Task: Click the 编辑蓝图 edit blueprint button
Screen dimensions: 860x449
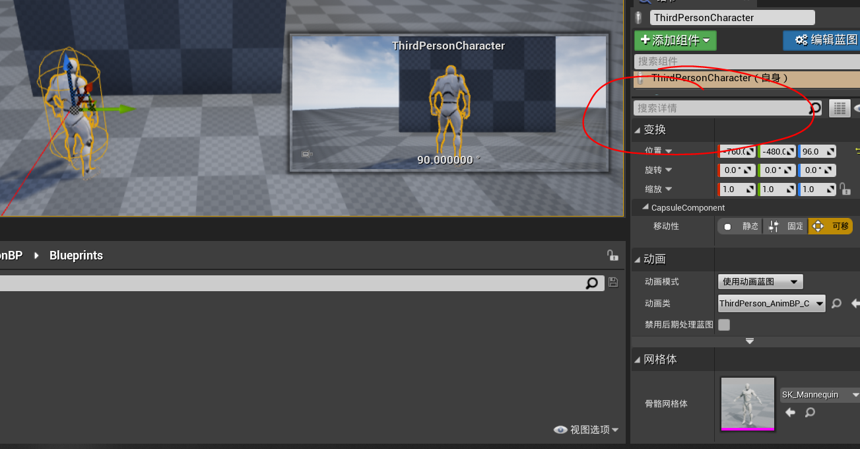Action: click(823, 40)
